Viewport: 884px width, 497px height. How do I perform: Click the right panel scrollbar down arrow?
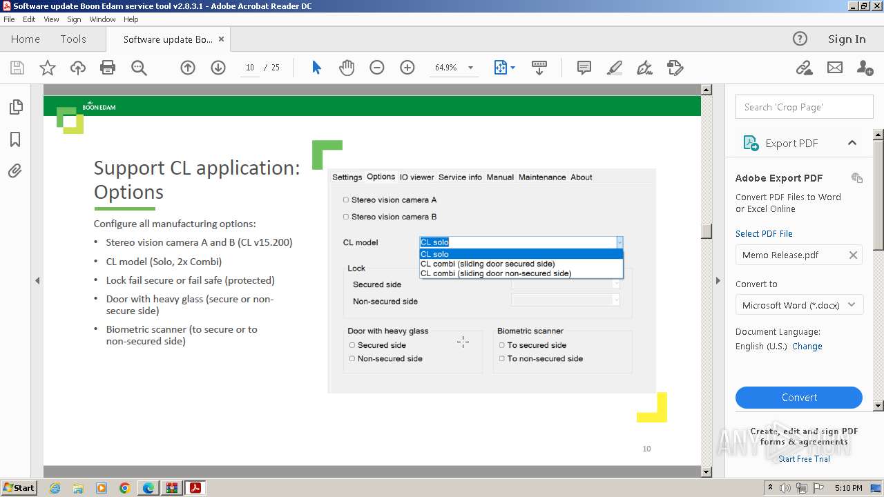(878, 406)
